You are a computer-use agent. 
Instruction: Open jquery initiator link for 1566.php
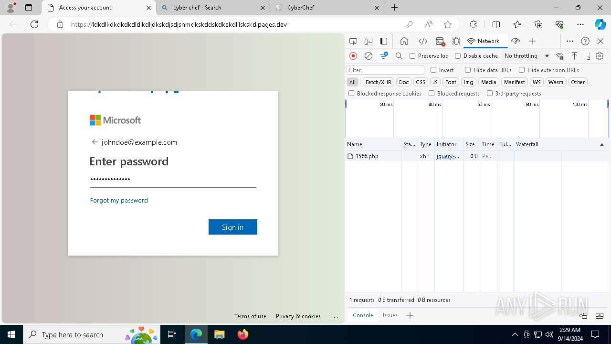coord(448,156)
